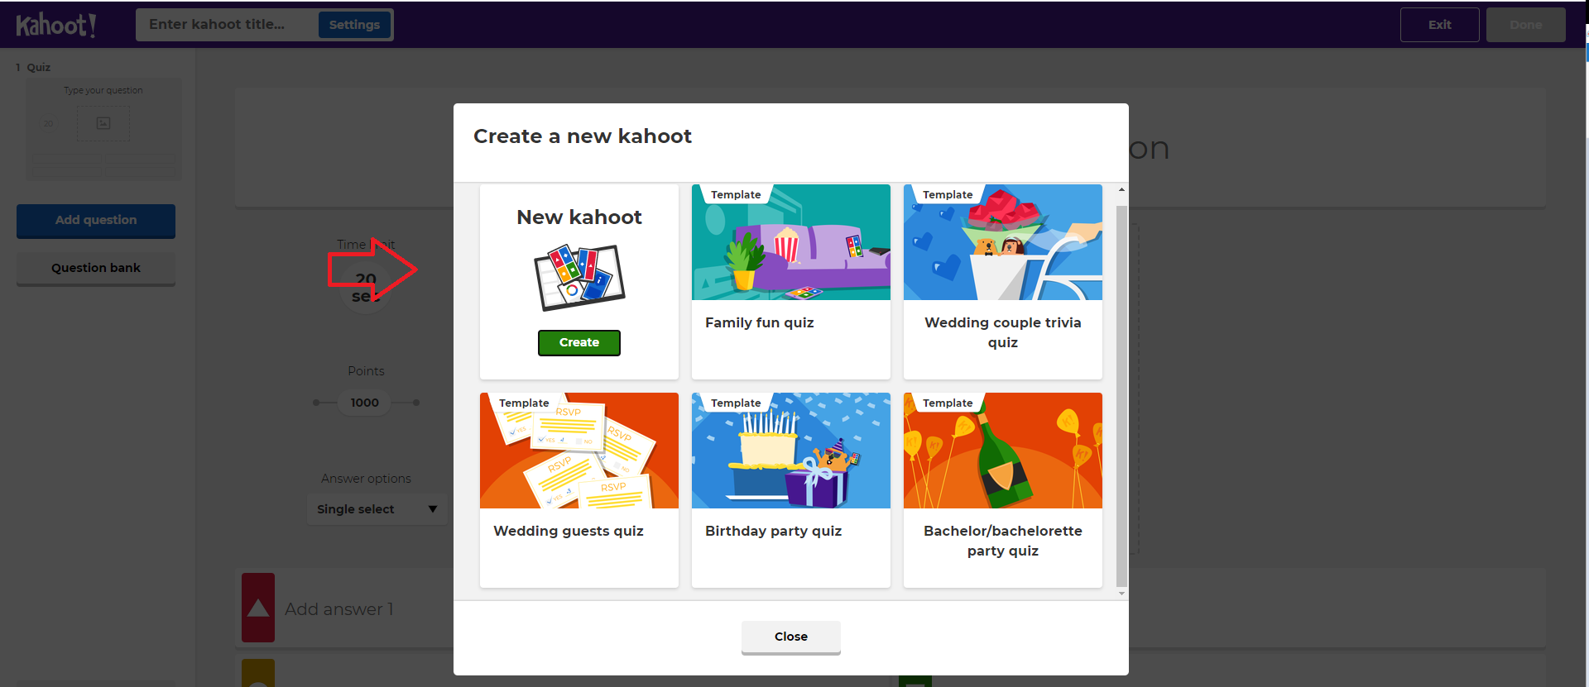The height and width of the screenshot is (687, 1589).
Task: Click the New kahoot heading
Action: (x=579, y=217)
